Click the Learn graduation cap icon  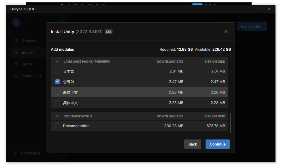coord(16,64)
